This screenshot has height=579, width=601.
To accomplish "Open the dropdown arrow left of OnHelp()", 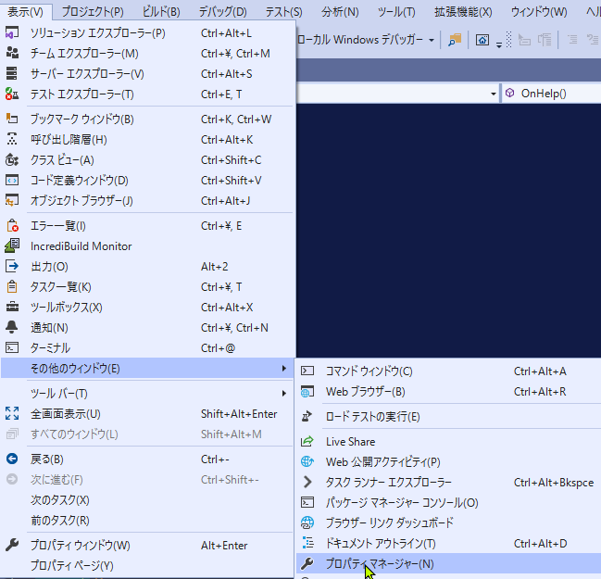I will coord(494,94).
